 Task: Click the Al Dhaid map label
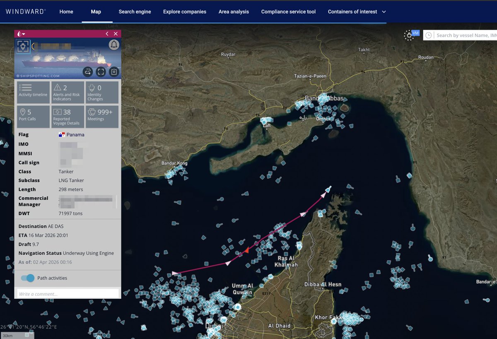pyautogui.click(x=279, y=326)
